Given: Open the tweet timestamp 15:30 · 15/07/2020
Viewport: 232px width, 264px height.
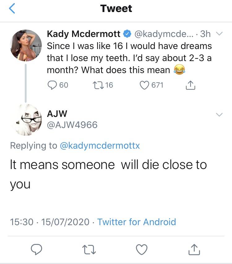Looking at the screenshot, I should coord(49,222).
